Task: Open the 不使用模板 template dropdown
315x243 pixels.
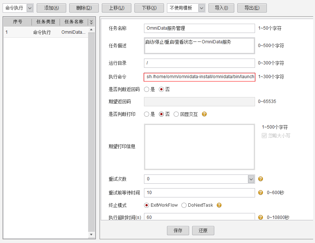Action: [201, 8]
